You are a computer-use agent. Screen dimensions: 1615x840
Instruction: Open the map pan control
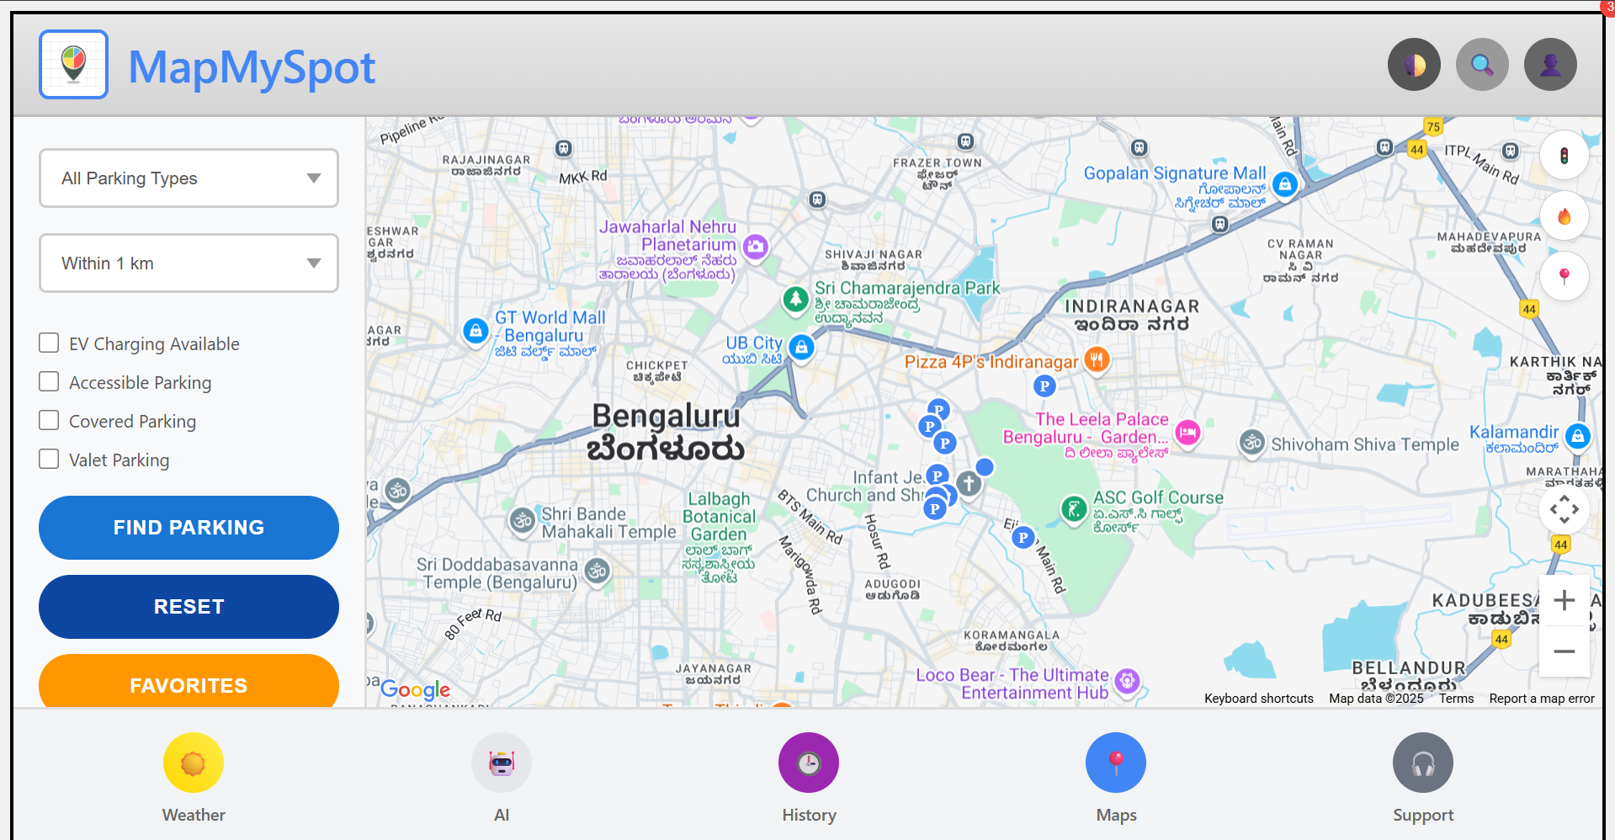[x=1565, y=509]
